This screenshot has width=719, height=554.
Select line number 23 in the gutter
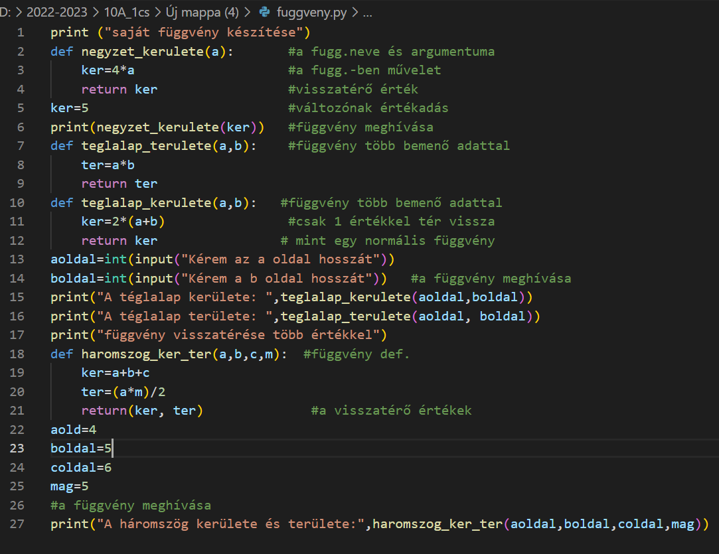coord(17,449)
